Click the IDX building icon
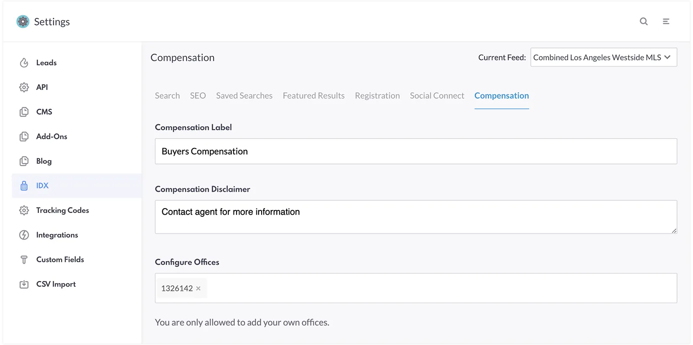The width and height of the screenshot is (693, 345). [x=24, y=186]
